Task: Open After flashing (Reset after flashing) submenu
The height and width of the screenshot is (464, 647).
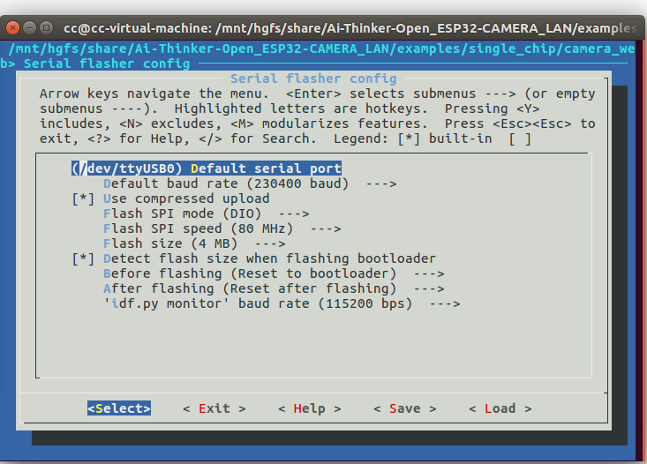Action: point(274,288)
